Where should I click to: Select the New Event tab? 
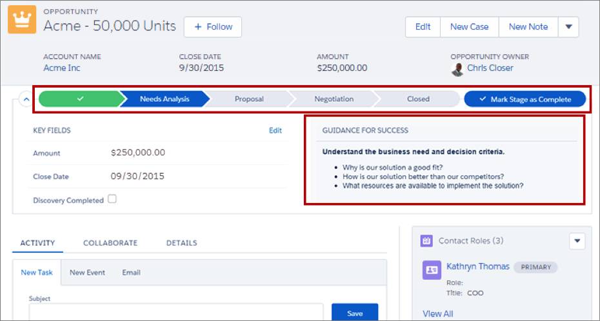point(87,273)
